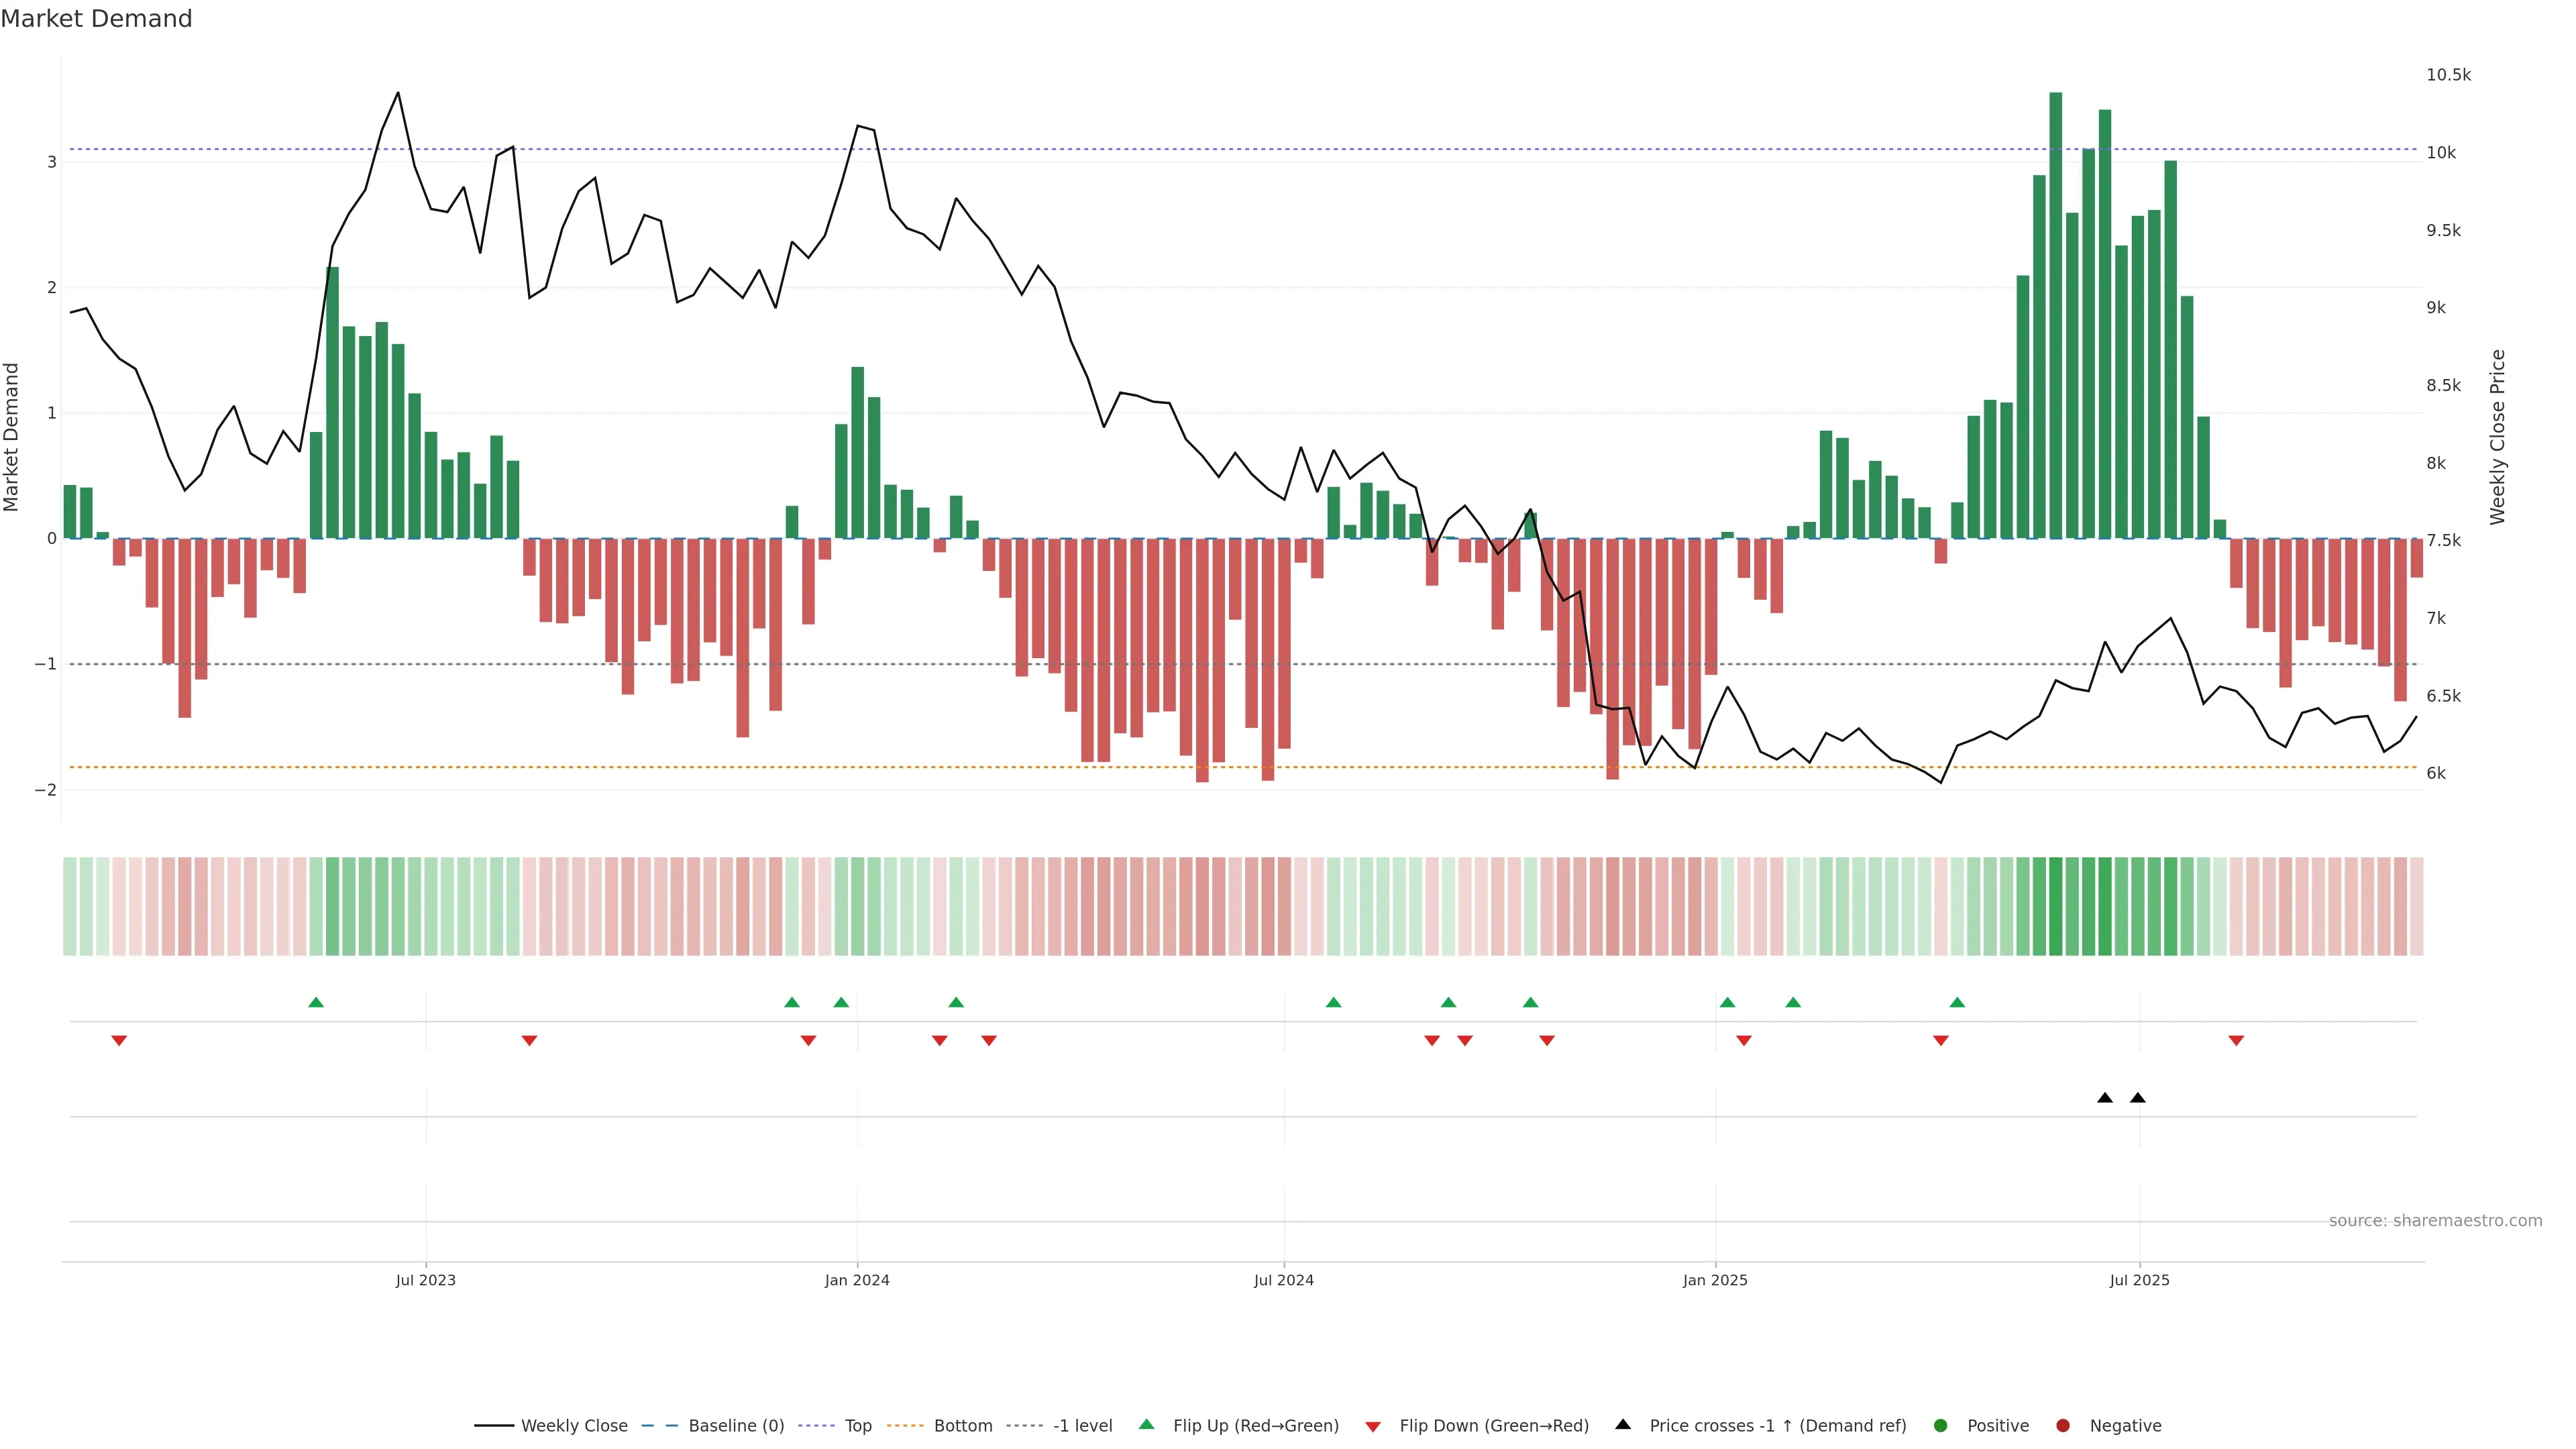Click the Jan 2024 x-axis label
The height and width of the screenshot is (1449, 2576).
click(857, 1280)
